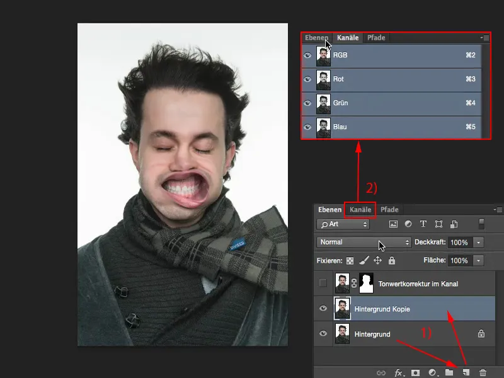The height and width of the screenshot is (378, 504).
Task: Lock position move icon
Action: pyautogui.click(x=377, y=260)
